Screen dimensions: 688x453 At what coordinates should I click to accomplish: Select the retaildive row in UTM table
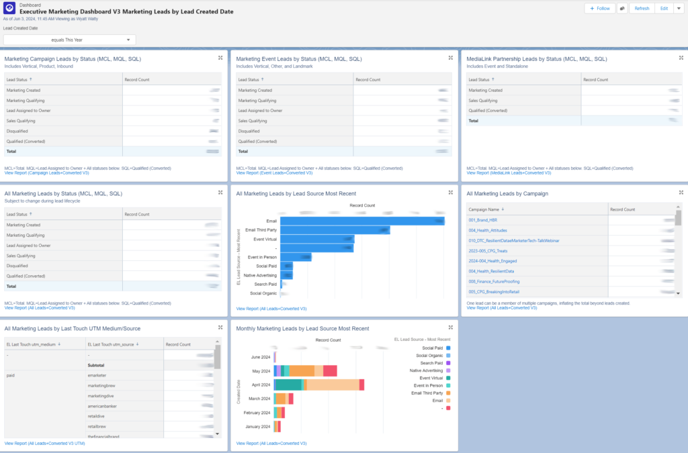150,416
